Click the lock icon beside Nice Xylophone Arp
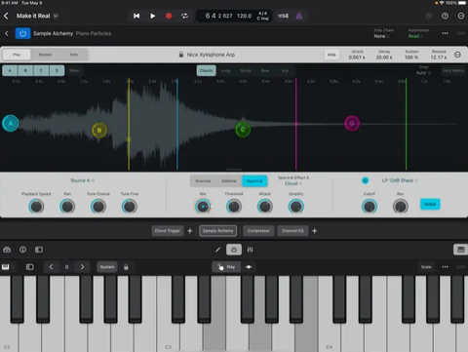Image resolution: width=468 pixels, height=352 pixels. [x=181, y=55]
